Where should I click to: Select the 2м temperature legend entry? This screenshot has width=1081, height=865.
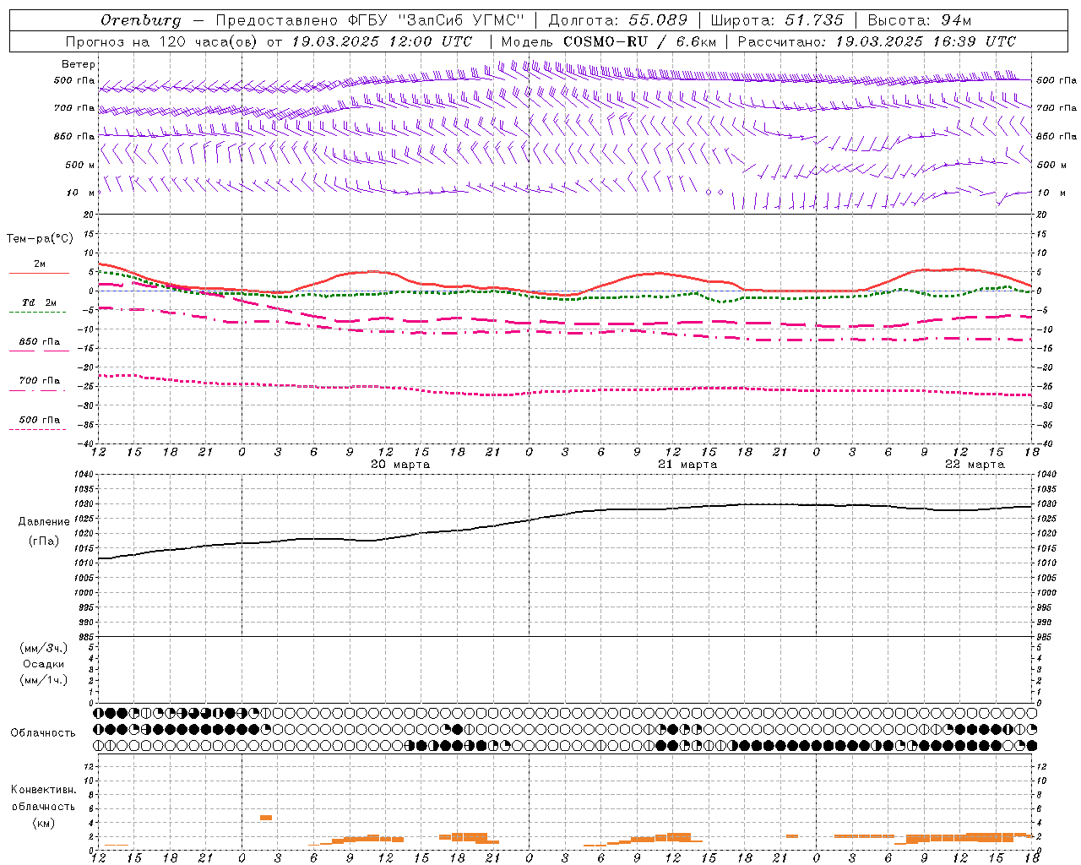click(x=40, y=264)
